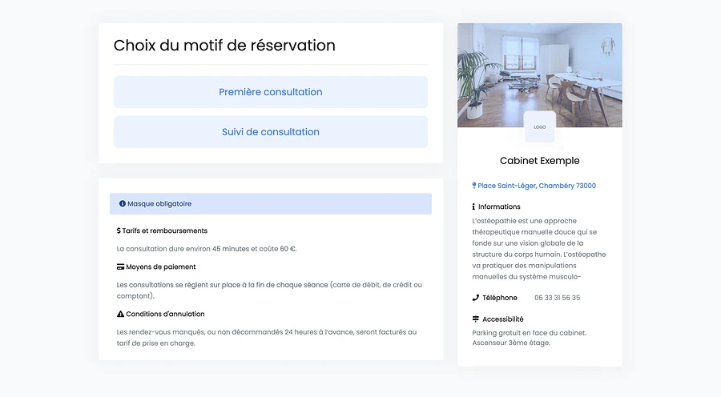This screenshot has width=721, height=397.
Task: Click the ostéopathie description paragraph
Action: (x=539, y=249)
